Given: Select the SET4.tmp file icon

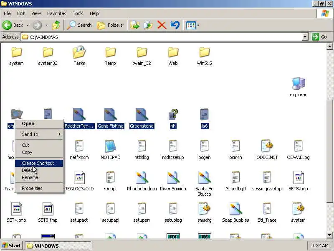Looking at the screenshot, I should tap(16, 209).
